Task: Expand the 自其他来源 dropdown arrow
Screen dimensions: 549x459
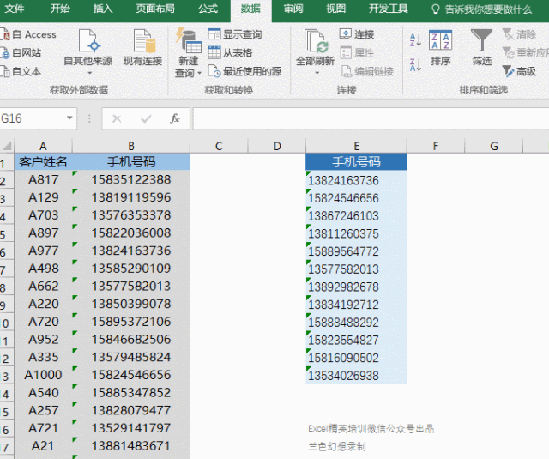Action: coord(89,73)
